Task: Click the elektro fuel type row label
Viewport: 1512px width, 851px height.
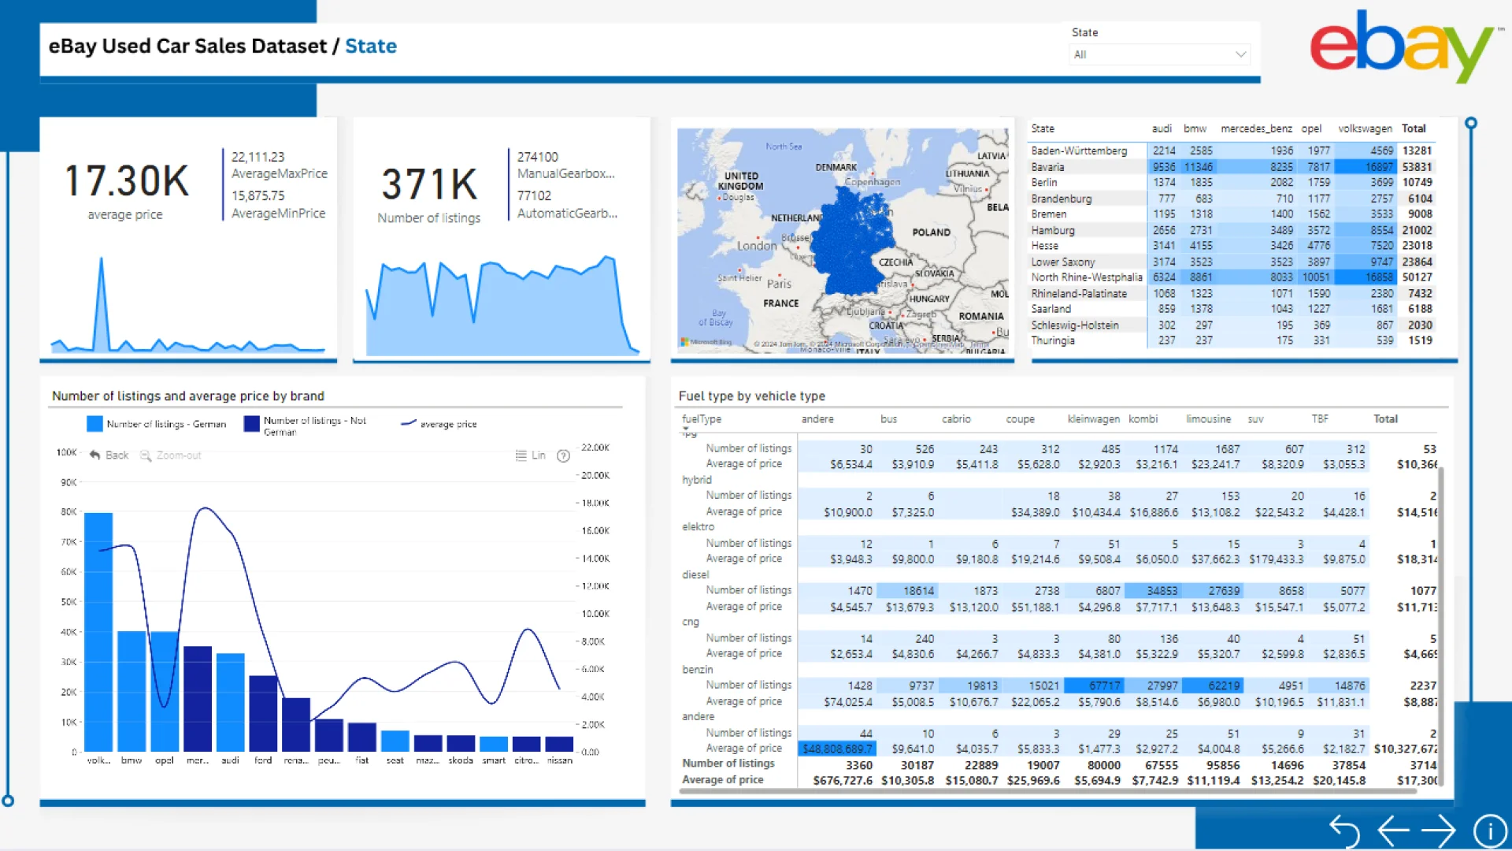Action: pyautogui.click(x=698, y=526)
